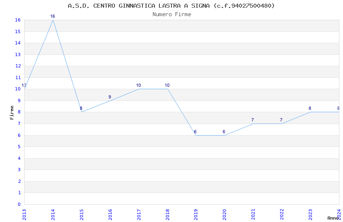Click the 10 data label at 2017
The image size is (343, 222).
pyautogui.click(x=138, y=85)
